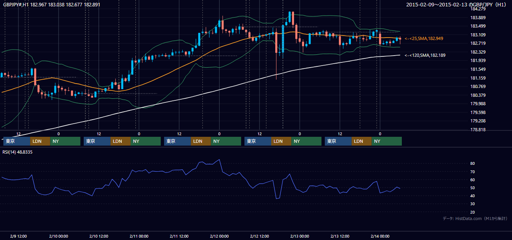
Task: Click the 179.988 price axis value
Action: pyautogui.click(x=478, y=104)
